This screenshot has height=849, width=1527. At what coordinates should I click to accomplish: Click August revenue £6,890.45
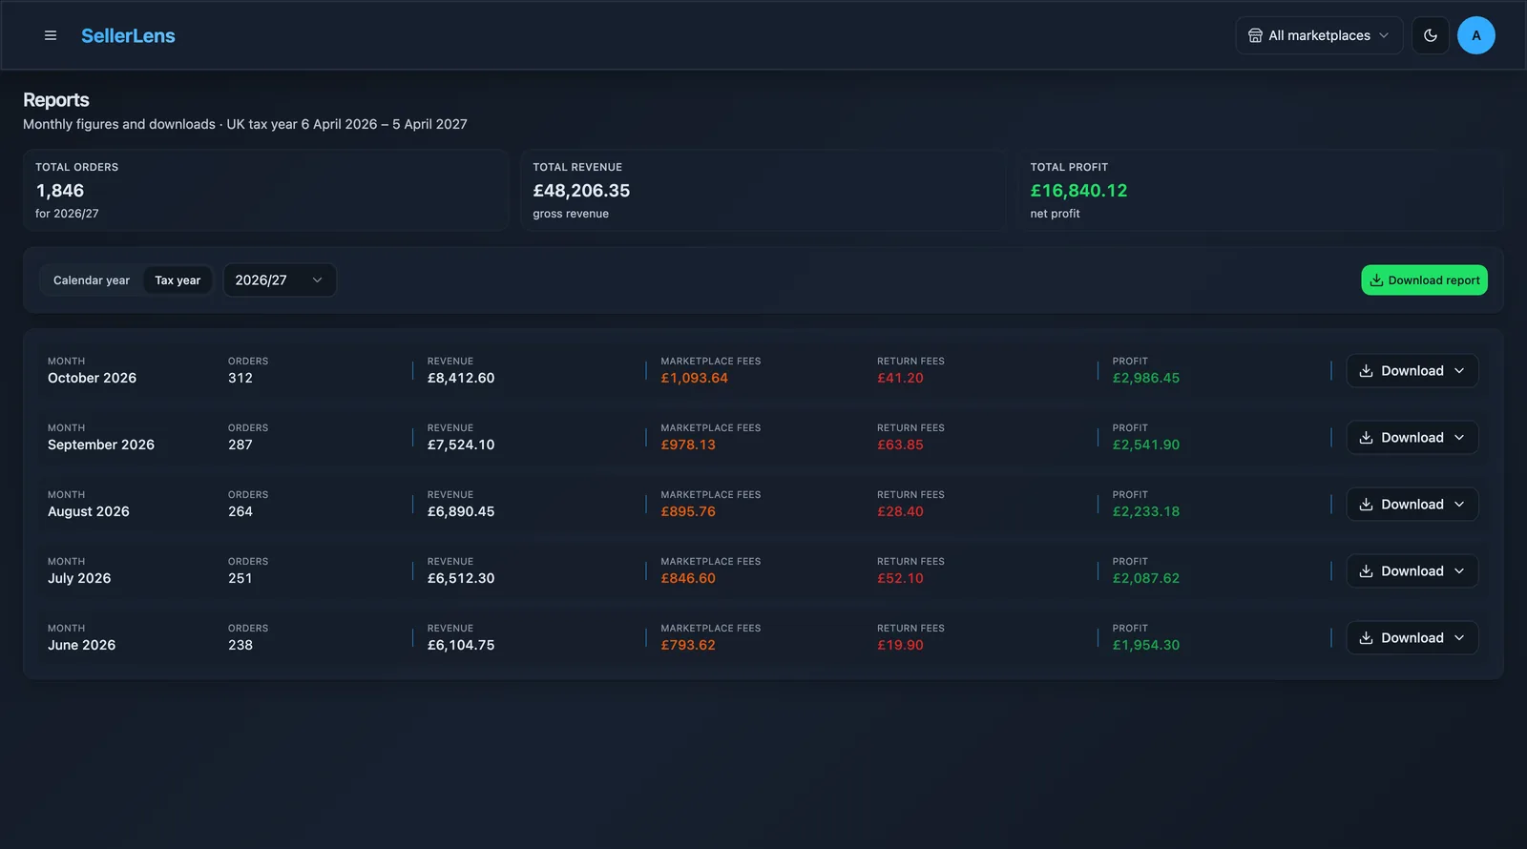coord(461,511)
